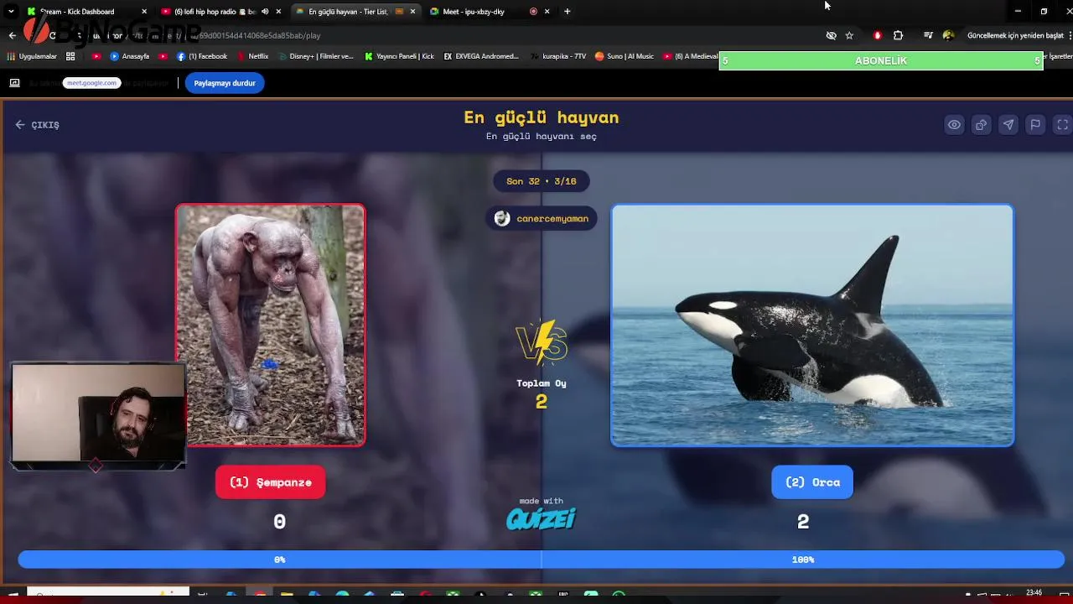This screenshot has width=1073, height=604.
Task: Click the Toplam Oy label
Action: click(542, 383)
